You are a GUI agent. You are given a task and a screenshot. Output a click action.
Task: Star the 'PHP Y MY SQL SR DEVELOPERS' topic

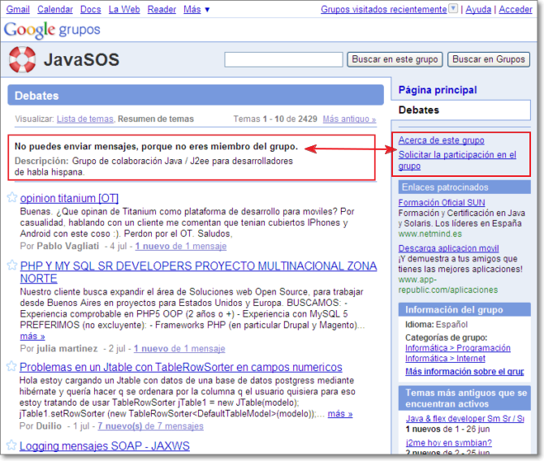[12, 265]
